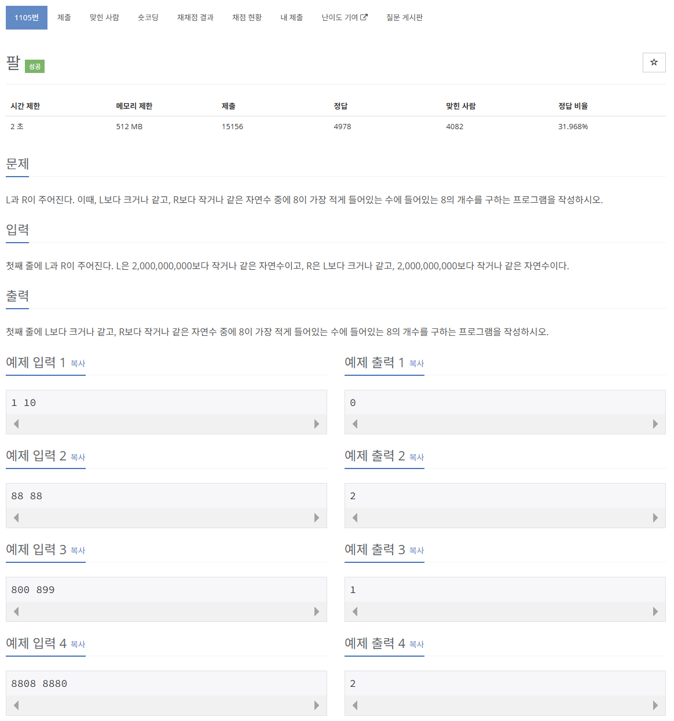Image resolution: width=674 pixels, height=721 pixels.
Task: Click the horizontal scrollbar track under 예제 출력 3
Action: [x=505, y=612]
